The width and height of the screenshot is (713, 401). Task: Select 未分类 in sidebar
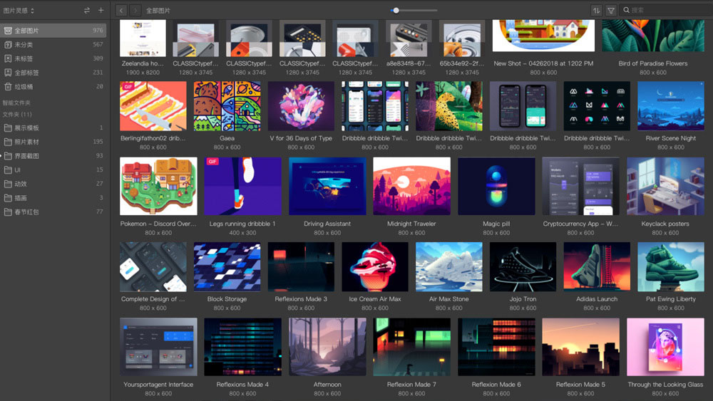[x=53, y=44]
